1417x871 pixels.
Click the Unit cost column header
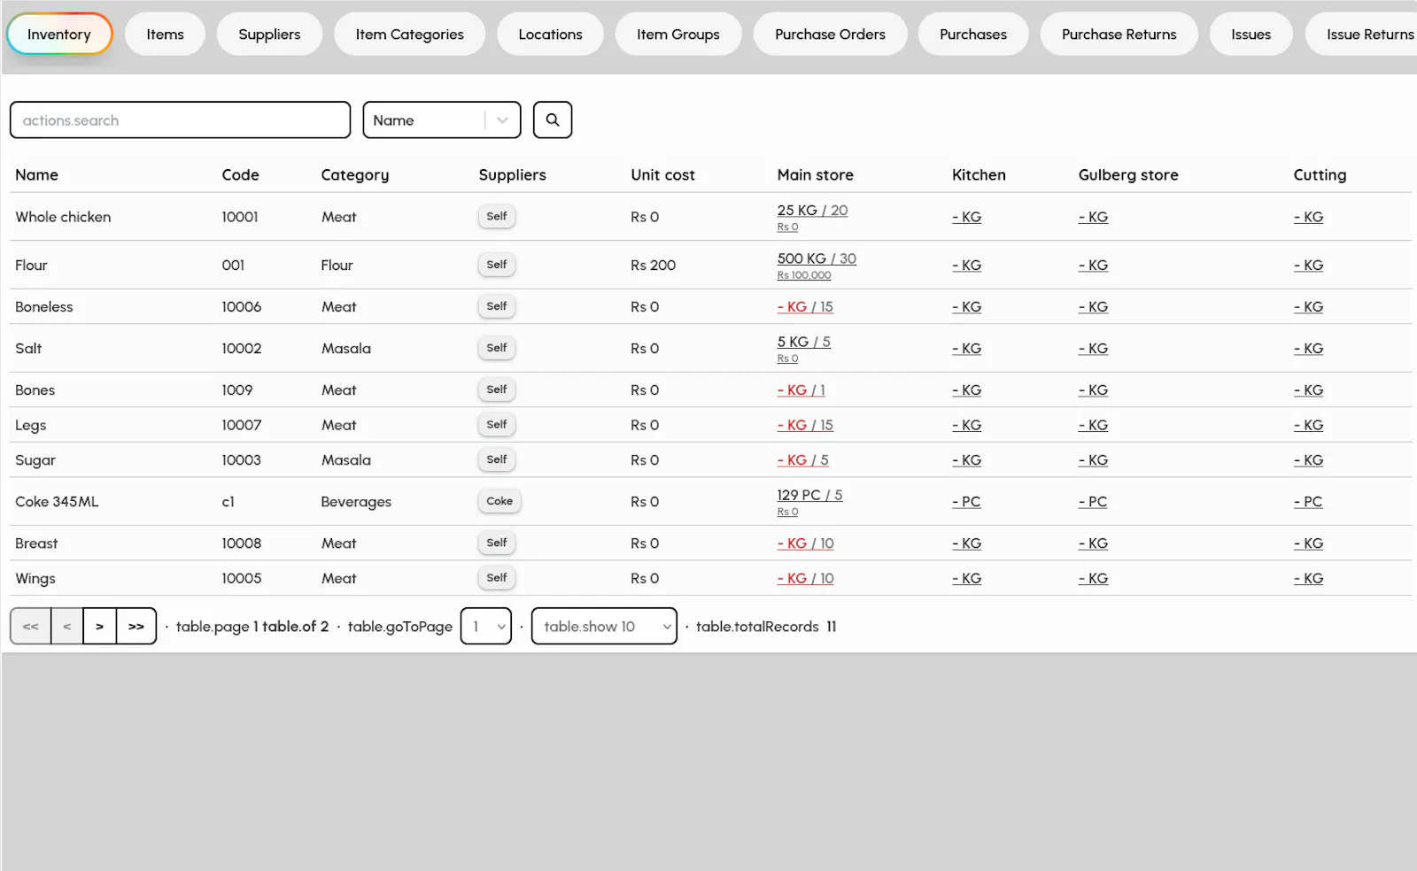pyautogui.click(x=662, y=175)
